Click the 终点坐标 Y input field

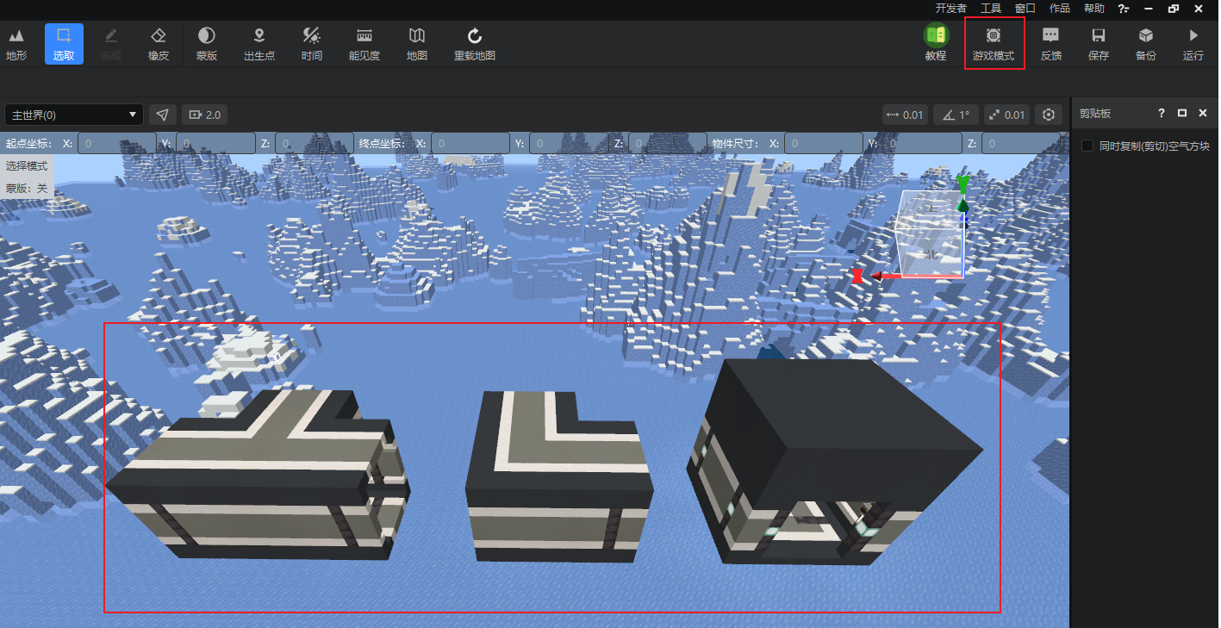click(x=569, y=143)
